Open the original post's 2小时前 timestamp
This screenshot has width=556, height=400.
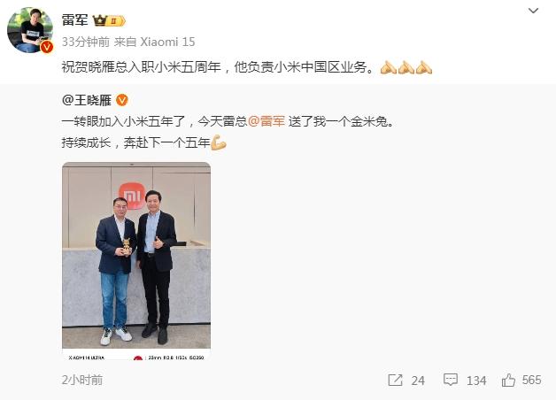82,380
